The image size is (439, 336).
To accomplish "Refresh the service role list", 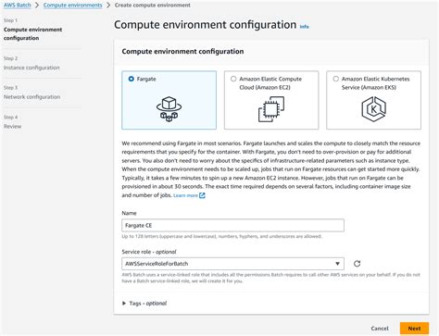I will point(357,264).
